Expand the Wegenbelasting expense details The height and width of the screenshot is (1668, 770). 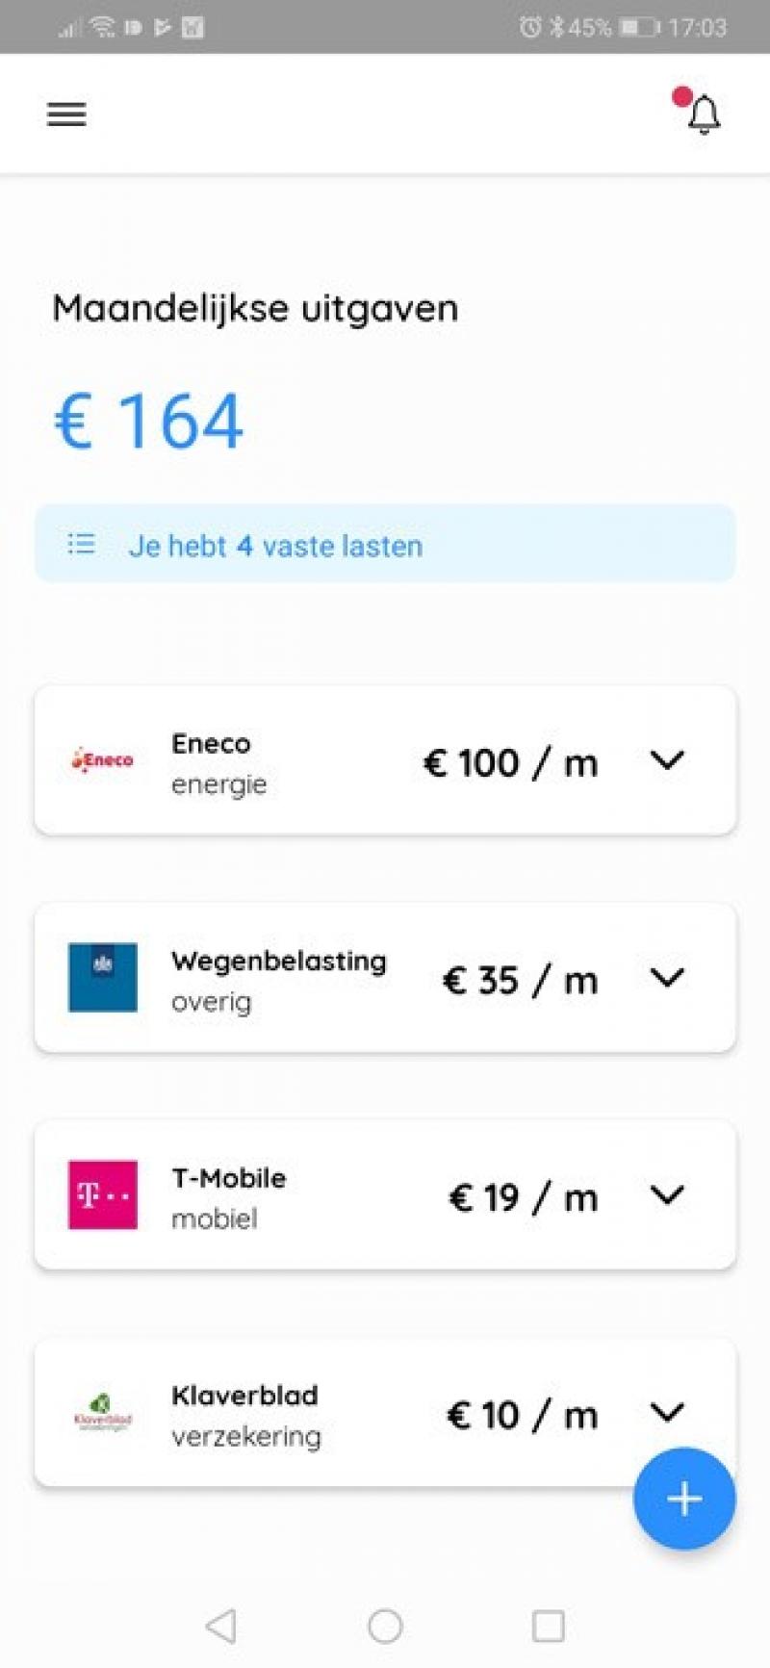667,978
